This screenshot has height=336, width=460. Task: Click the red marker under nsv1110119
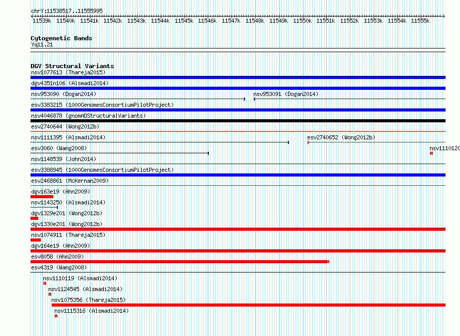click(44, 283)
